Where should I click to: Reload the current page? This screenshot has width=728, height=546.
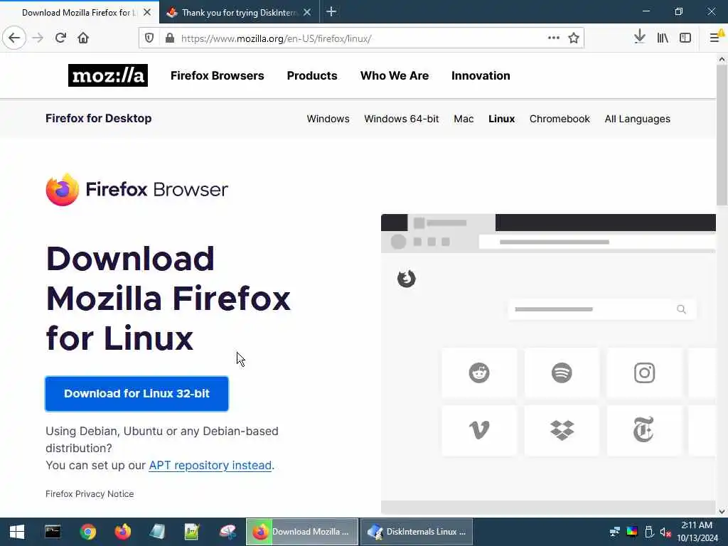click(x=60, y=38)
